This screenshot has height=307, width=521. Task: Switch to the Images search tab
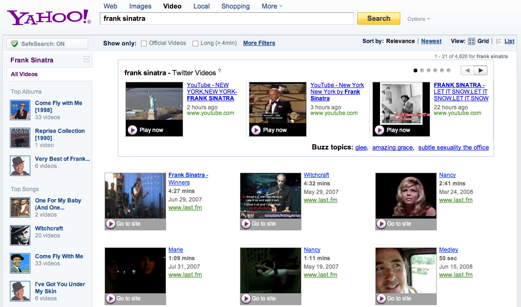140,6
